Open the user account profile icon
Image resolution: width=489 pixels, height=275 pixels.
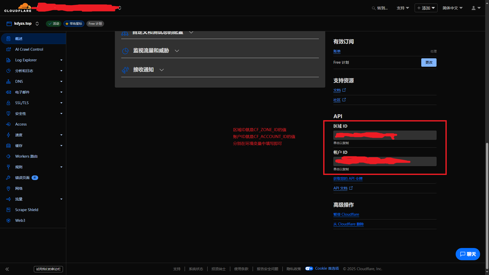coord(473,8)
